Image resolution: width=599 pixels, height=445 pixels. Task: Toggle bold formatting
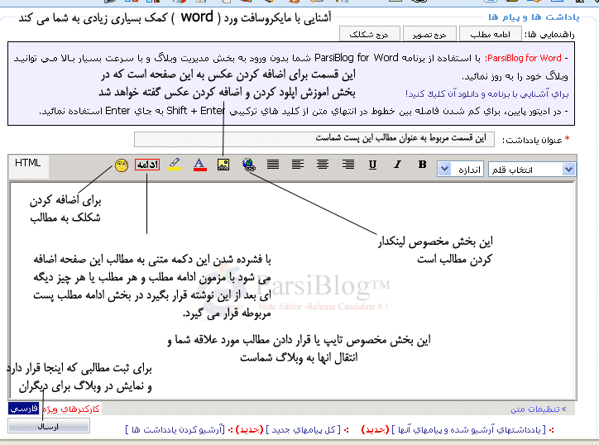click(x=422, y=165)
